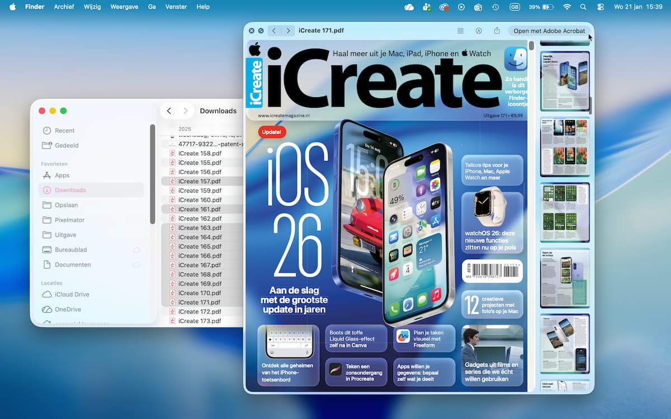Select iCreate 158.pdf in the file list
Viewport: 671px width, 419px height.
click(200, 154)
